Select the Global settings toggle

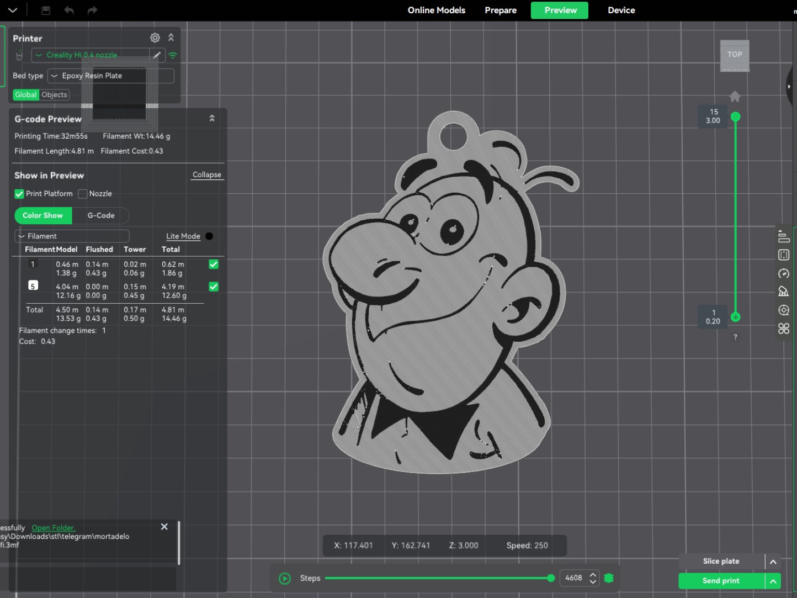click(x=26, y=95)
